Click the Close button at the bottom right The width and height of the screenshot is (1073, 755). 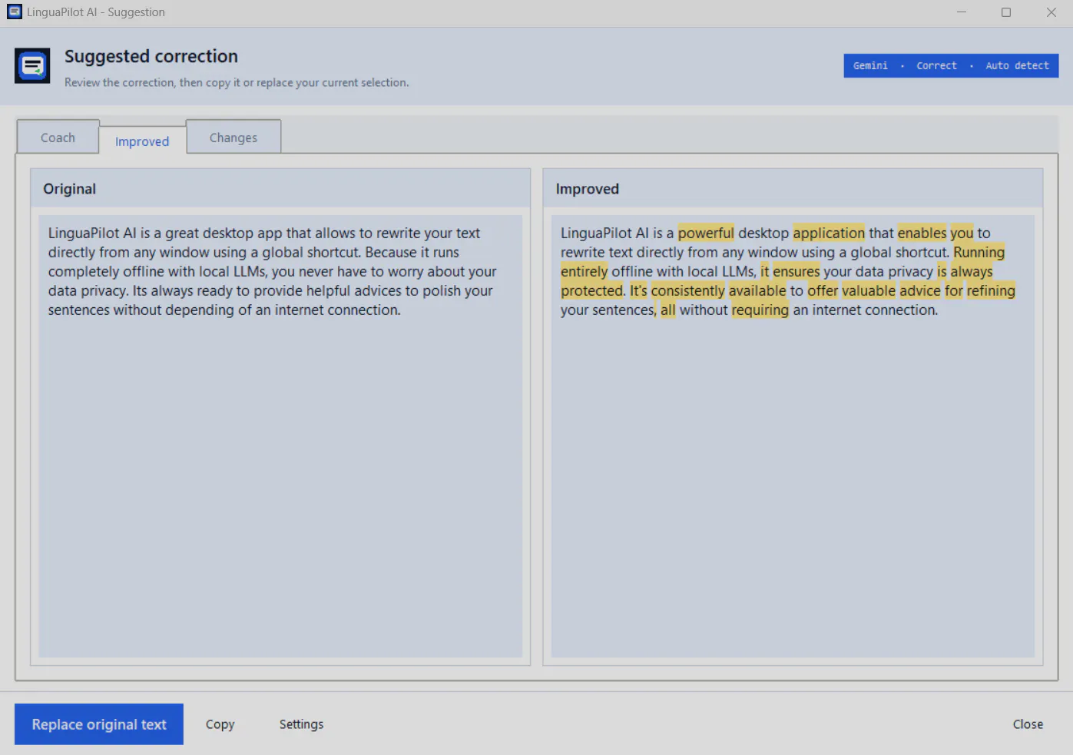1028,724
